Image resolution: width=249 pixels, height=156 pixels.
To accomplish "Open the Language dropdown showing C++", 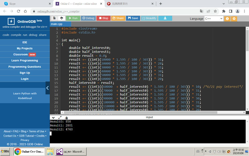I will pyautogui.click(x=214, y=19).
